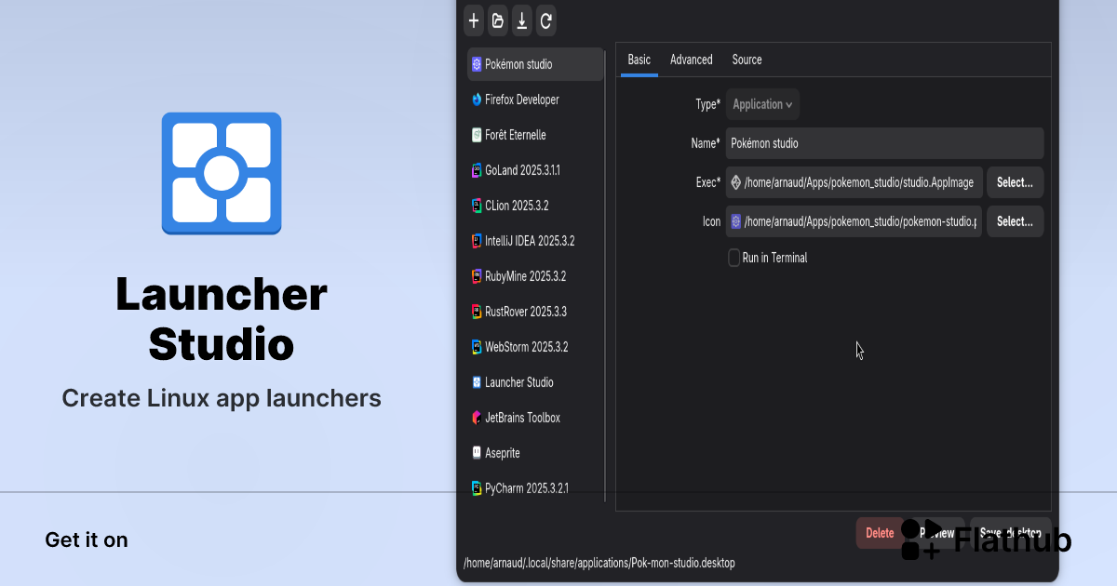
Task: Open the Type dropdown showing Application
Action: [x=762, y=104]
